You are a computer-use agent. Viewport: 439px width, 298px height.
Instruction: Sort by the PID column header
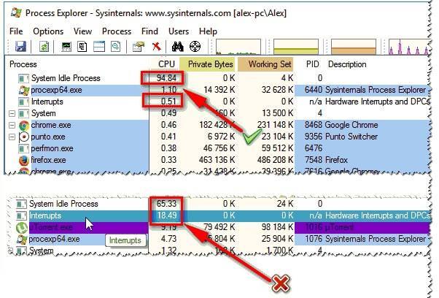click(312, 64)
